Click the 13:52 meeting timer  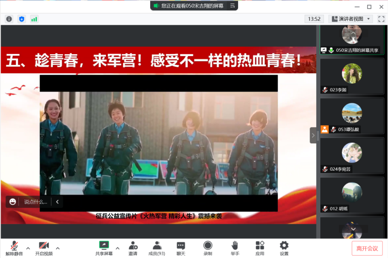pos(314,19)
